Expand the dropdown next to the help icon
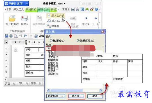This screenshot has width=152, height=103. point(100,10)
